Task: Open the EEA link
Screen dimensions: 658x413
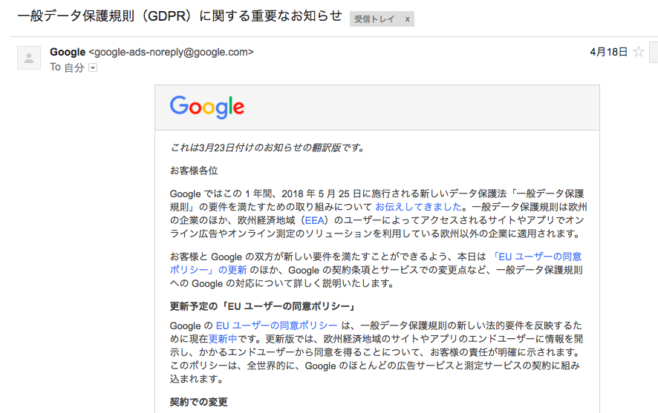Action: tap(314, 220)
